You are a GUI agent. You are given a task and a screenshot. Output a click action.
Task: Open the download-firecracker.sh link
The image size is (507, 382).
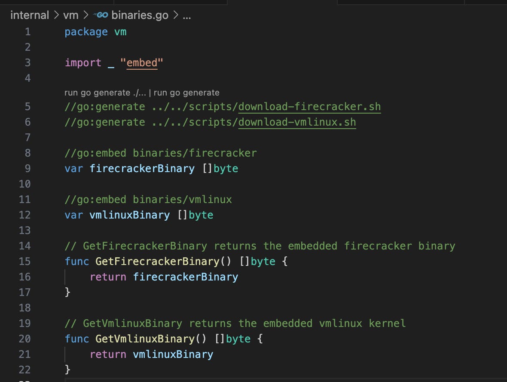(x=309, y=107)
